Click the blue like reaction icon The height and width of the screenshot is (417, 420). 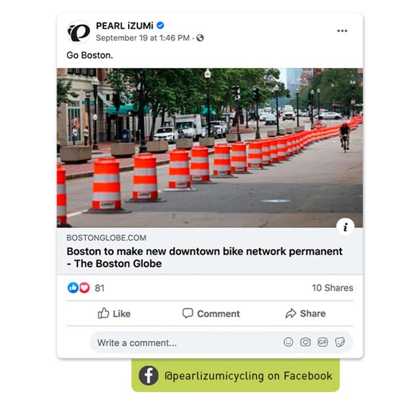coord(73,288)
